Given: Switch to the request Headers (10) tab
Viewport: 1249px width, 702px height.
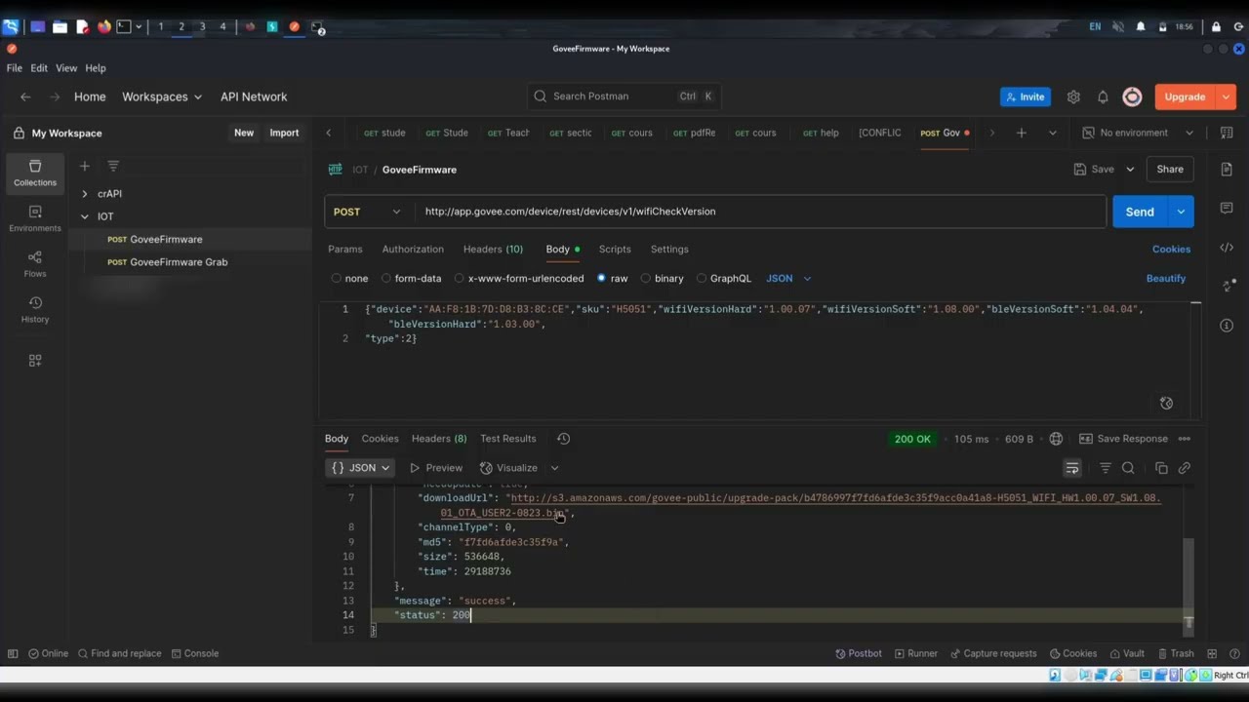Looking at the screenshot, I should (493, 249).
